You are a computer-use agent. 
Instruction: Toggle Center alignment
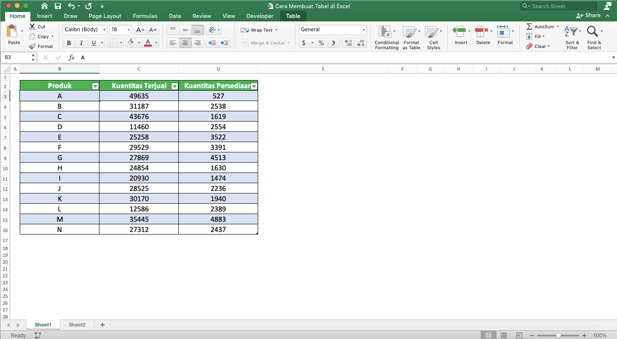click(185, 43)
